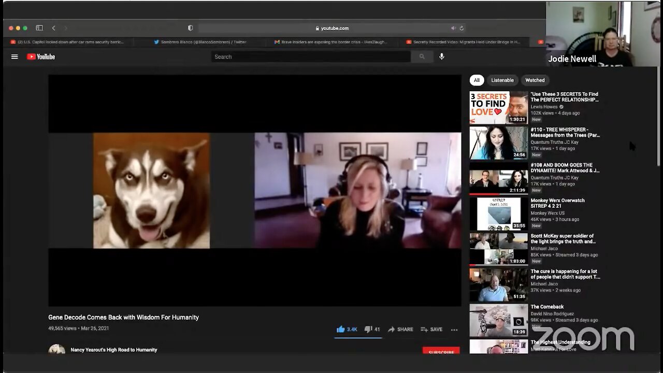Screen dimensions: 663x373
Task: Open the cure is happening video thumbnail
Action: point(499,285)
